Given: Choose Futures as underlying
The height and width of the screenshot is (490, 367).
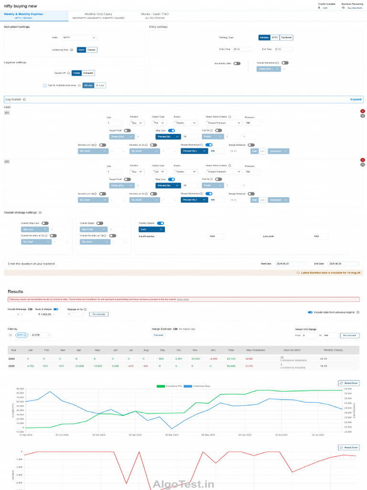Looking at the screenshot, I should click(91, 50).
